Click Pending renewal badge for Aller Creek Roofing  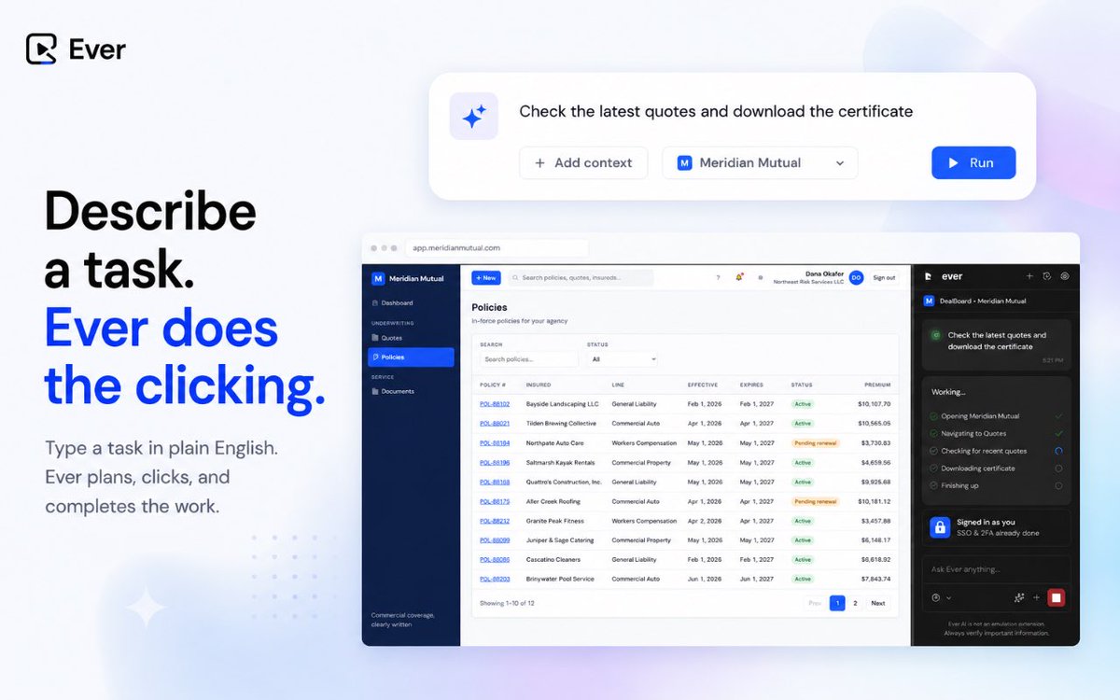point(816,502)
